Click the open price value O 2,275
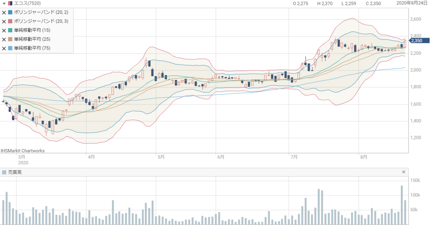 (300, 4)
